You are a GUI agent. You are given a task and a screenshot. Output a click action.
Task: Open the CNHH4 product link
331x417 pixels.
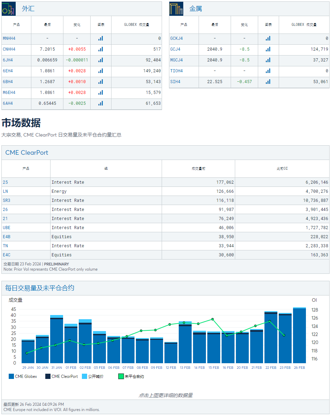pyautogui.click(x=9, y=49)
